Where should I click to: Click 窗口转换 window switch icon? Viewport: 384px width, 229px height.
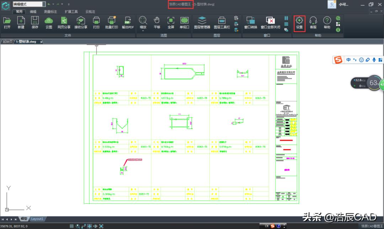click(x=251, y=23)
